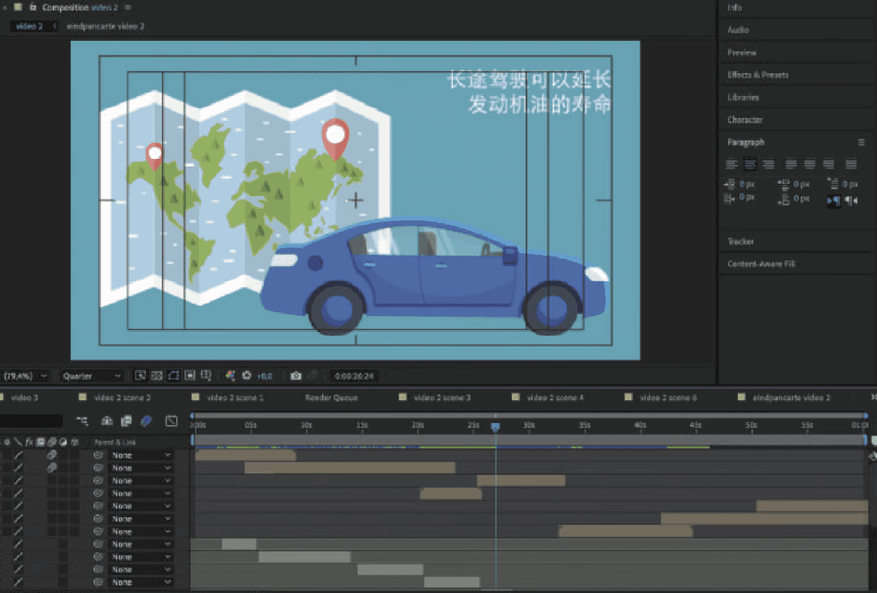Screen dimensions: 877x593
Task: Switch to the video 2 scene 6 tab
Action: [668, 397]
